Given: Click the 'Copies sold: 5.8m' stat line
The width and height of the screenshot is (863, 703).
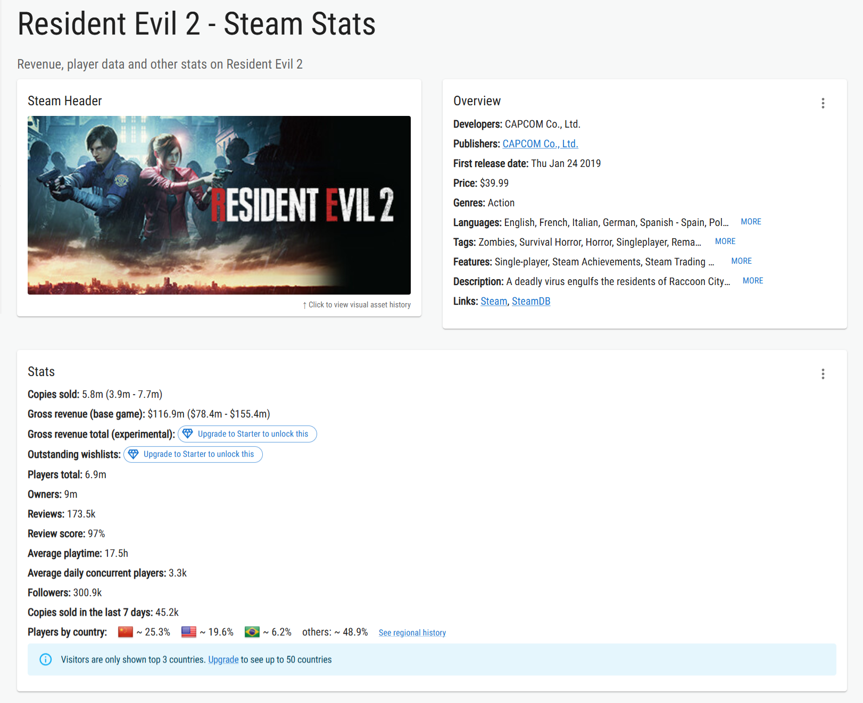Looking at the screenshot, I should pos(95,394).
